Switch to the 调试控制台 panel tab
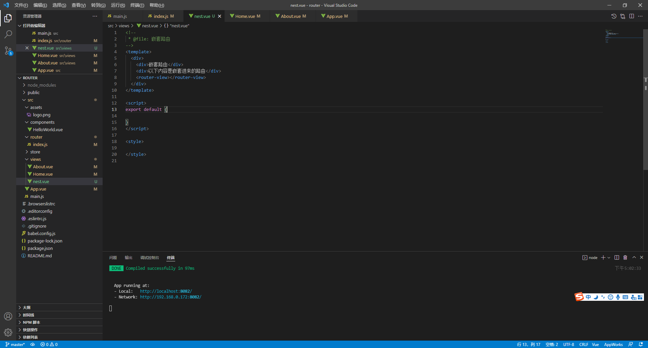 [150, 258]
